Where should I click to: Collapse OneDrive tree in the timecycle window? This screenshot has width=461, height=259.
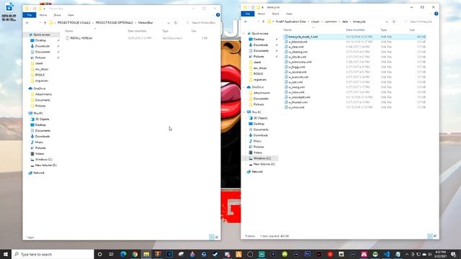[x=243, y=87]
